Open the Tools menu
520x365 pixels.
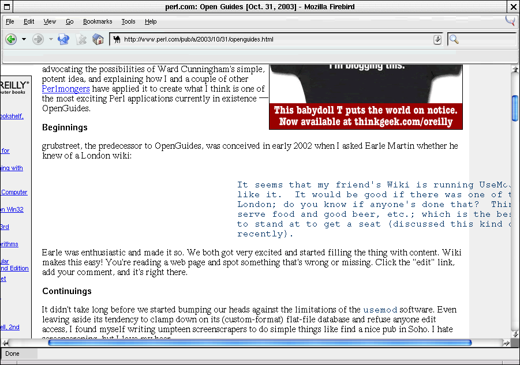click(x=128, y=21)
